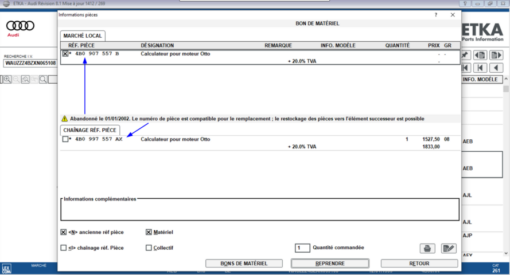
Task: Click the MARCHÉ status bar label
Action: [x=38, y=266]
